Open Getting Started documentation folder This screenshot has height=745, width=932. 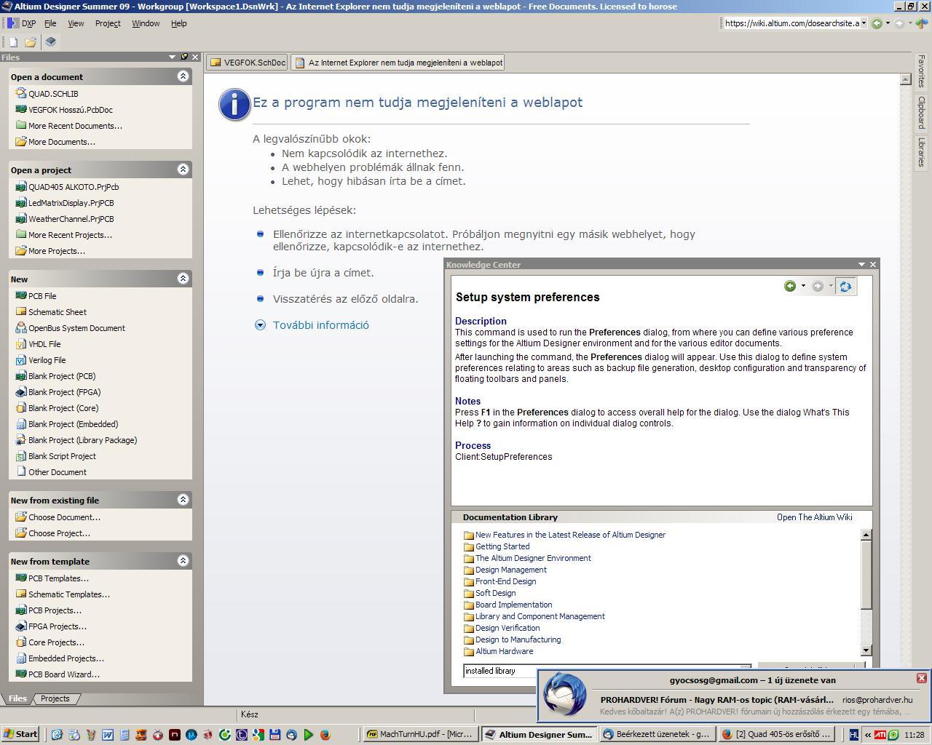502,546
